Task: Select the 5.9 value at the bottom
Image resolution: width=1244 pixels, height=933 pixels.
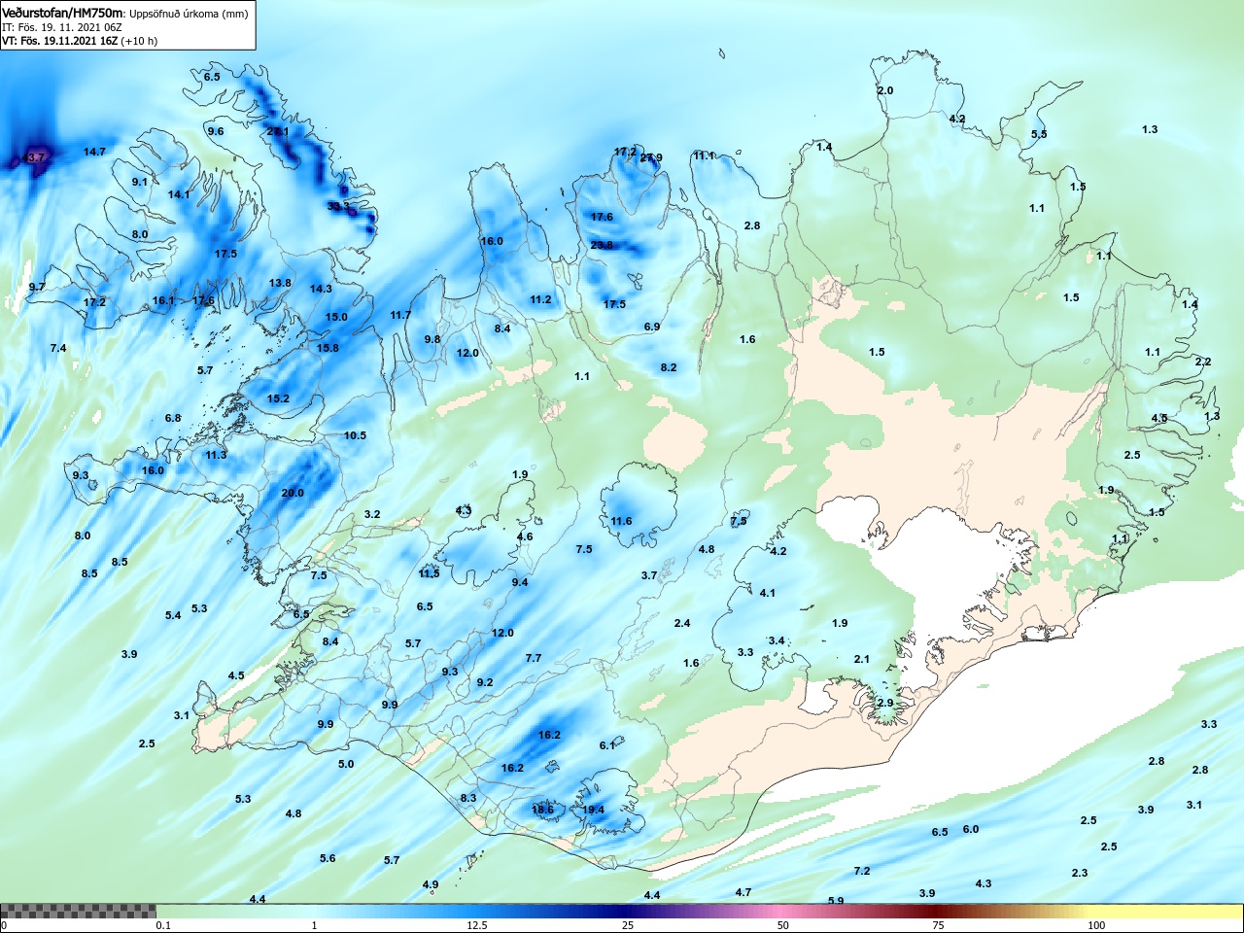Action: pos(836,901)
